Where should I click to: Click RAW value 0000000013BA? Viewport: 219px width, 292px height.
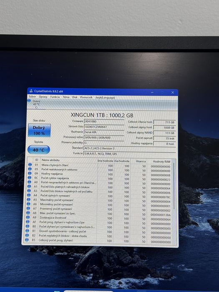[x=161, y=215]
